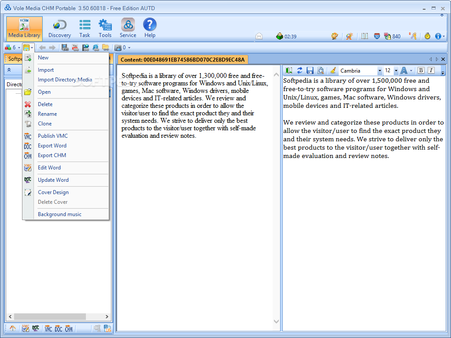Click the Content 00E048691EB7... document tab

pos(183,59)
